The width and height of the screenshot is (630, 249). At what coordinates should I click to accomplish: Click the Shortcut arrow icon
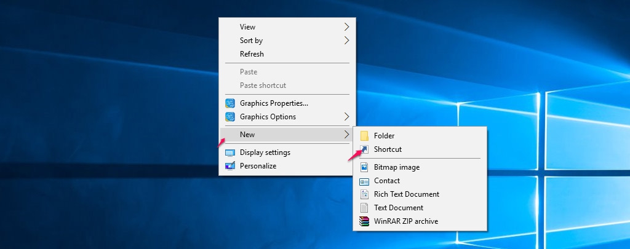(364, 149)
